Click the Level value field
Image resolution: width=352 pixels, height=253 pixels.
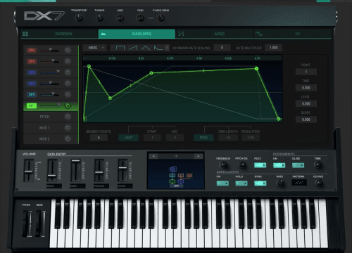pos(306,103)
